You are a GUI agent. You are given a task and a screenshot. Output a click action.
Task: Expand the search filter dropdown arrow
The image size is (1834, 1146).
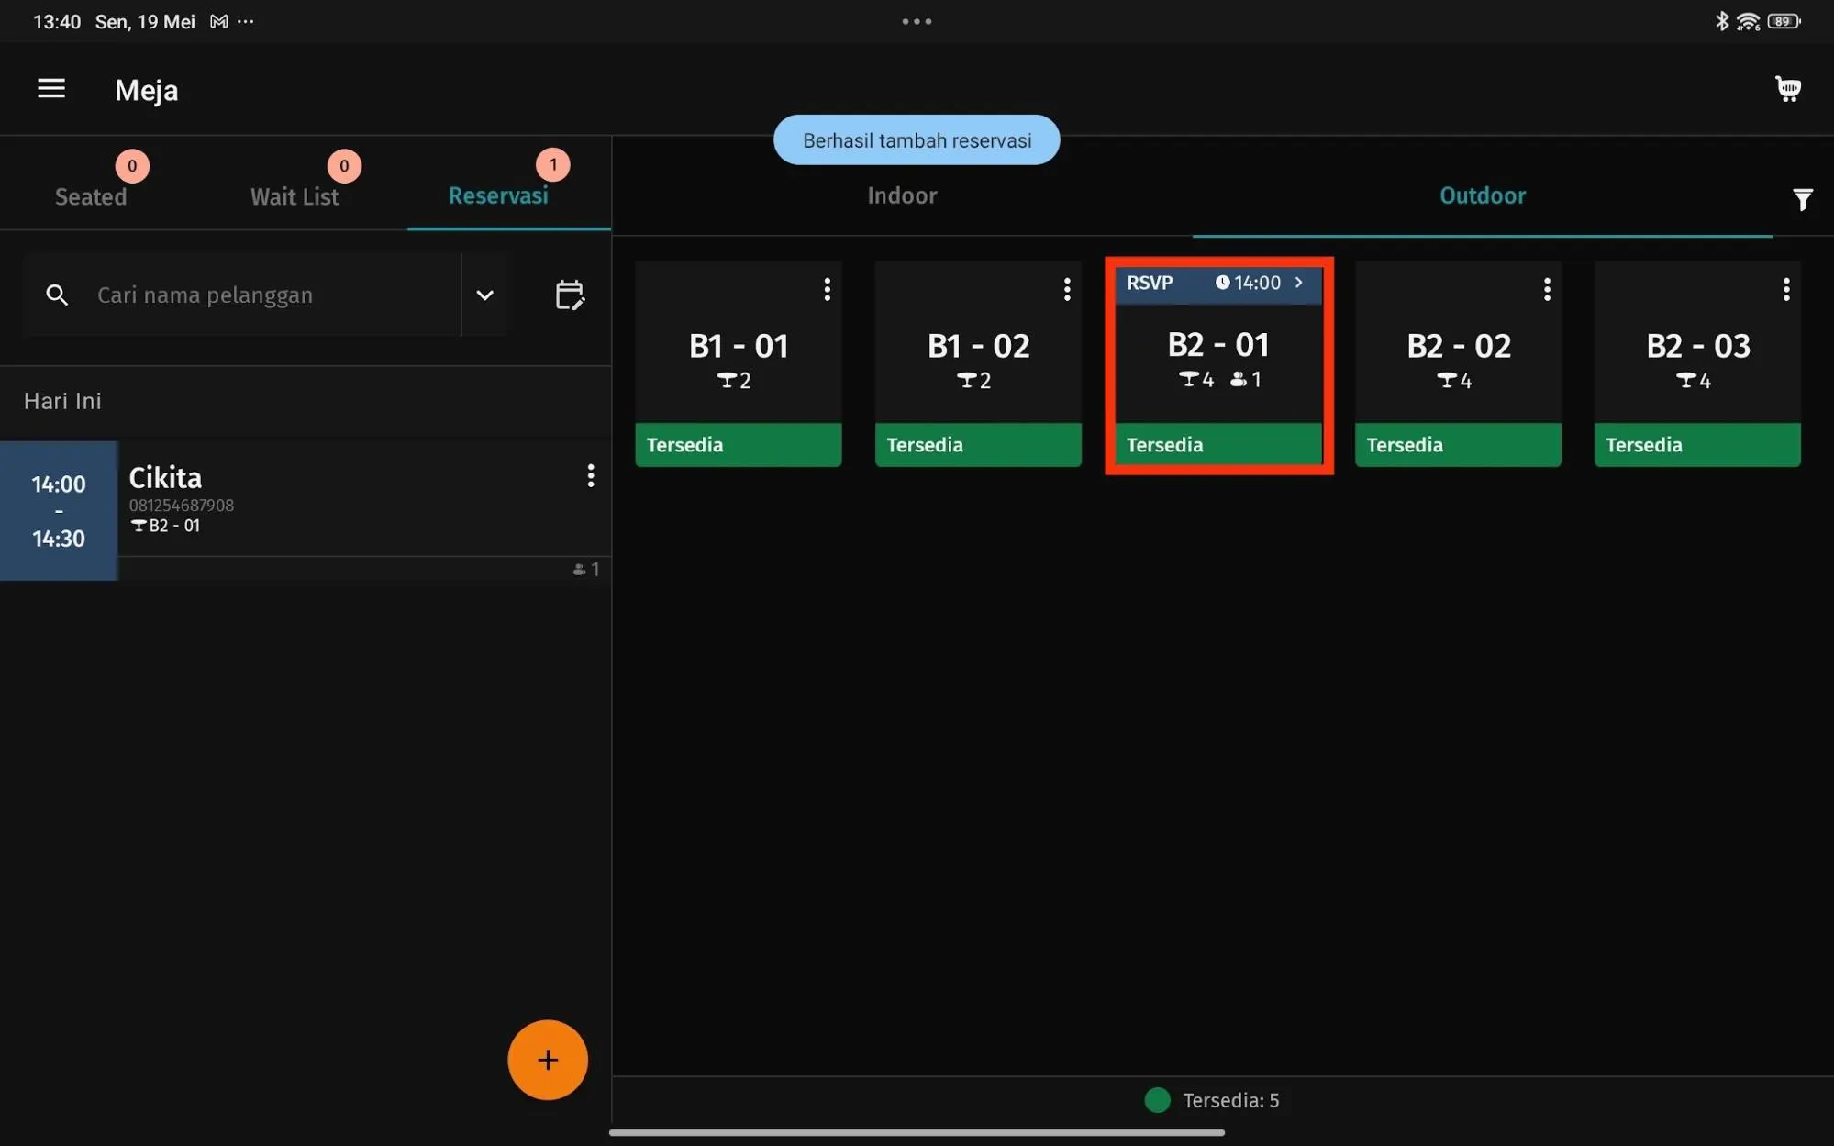(484, 295)
